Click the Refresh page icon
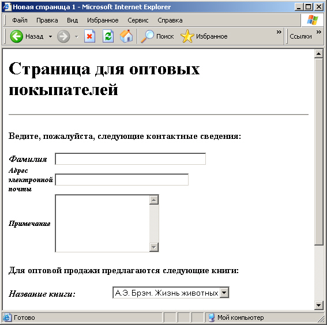Viewport: 327px width, 325px height. pyautogui.click(x=108, y=36)
